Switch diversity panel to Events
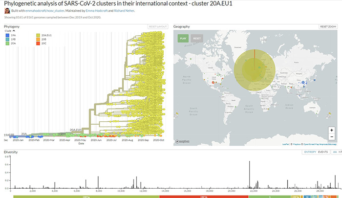This screenshot has height=198, width=342. 323,152
